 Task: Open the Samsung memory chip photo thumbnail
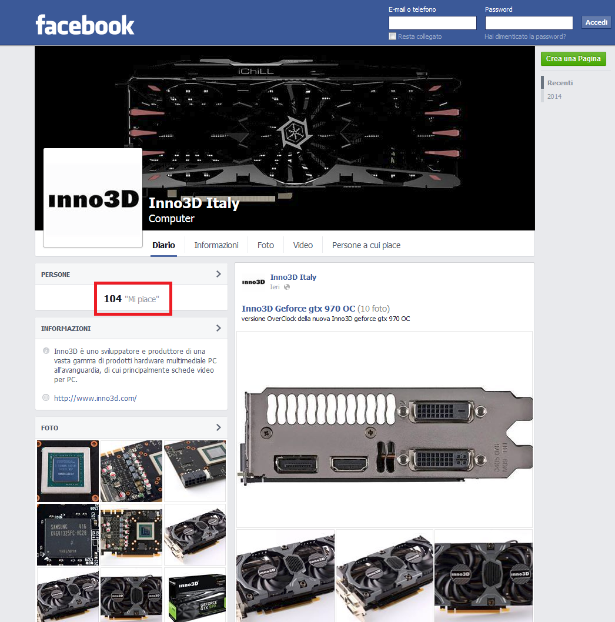68,534
